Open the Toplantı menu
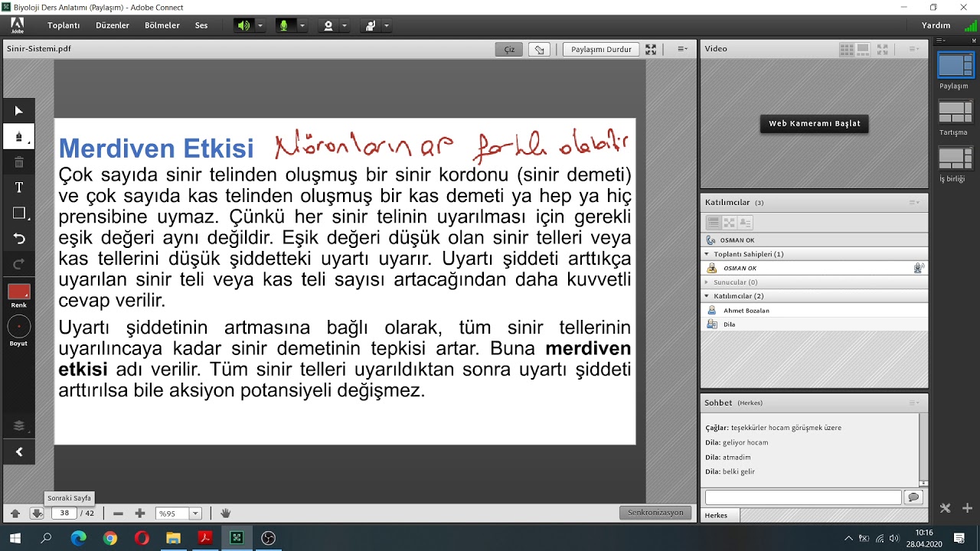This screenshot has width=980, height=551. click(x=64, y=25)
